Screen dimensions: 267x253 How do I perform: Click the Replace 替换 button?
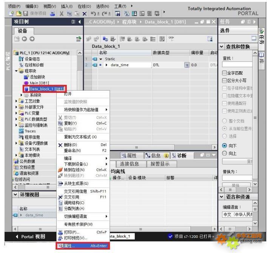click(236, 185)
